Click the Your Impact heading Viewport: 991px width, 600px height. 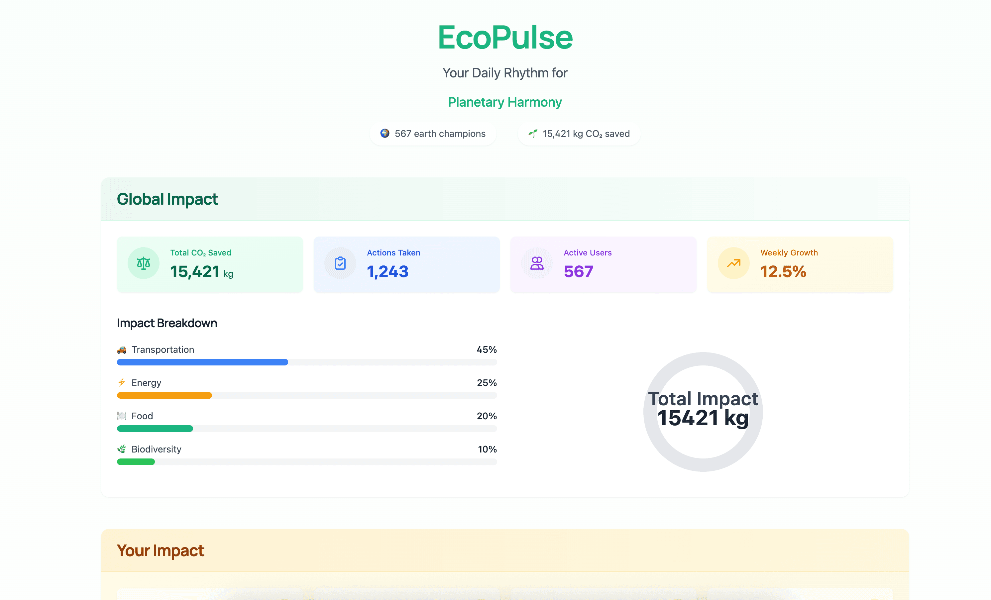[161, 550]
